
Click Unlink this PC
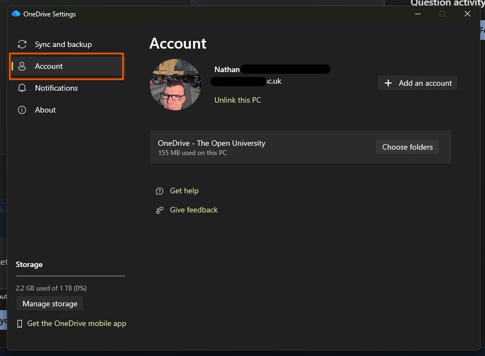pos(237,100)
